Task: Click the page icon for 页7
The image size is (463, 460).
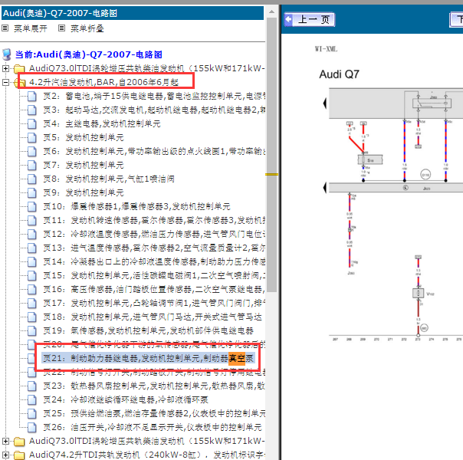Action: pyautogui.click(x=32, y=166)
